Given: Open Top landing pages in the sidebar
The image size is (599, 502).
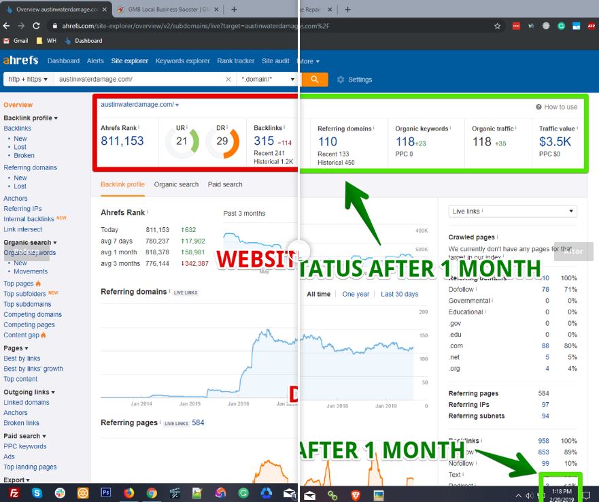Looking at the screenshot, I should tap(30, 467).
